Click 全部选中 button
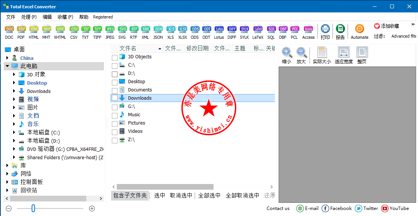 click(x=209, y=196)
